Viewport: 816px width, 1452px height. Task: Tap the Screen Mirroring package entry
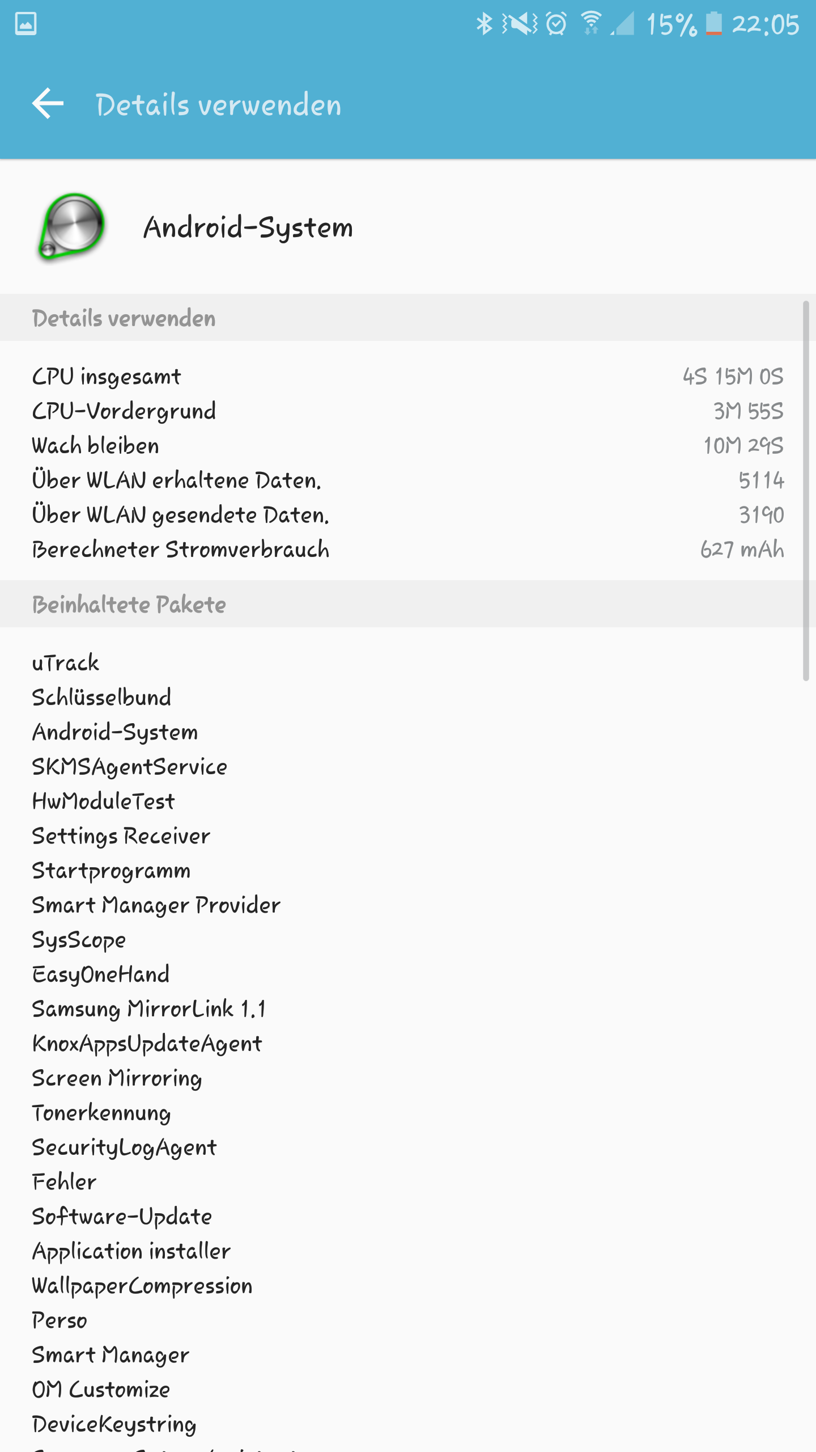[x=117, y=1078]
